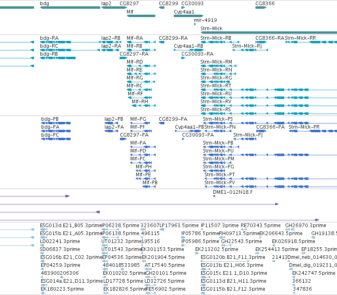
Task: Open protein Mlf-PB
Action: (x=150, y=183)
